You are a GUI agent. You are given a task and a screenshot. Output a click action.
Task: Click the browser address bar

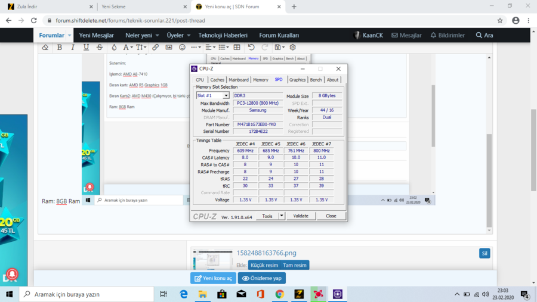(x=270, y=20)
